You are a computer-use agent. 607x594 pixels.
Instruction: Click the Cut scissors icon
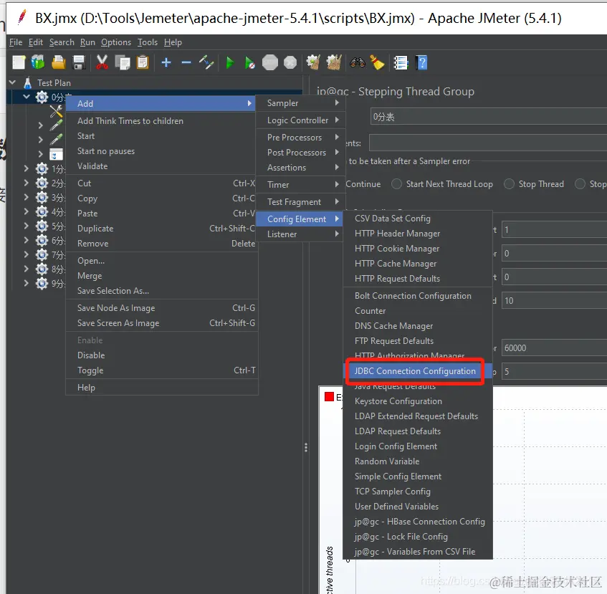pyautogui.click(x=102, y=62)
